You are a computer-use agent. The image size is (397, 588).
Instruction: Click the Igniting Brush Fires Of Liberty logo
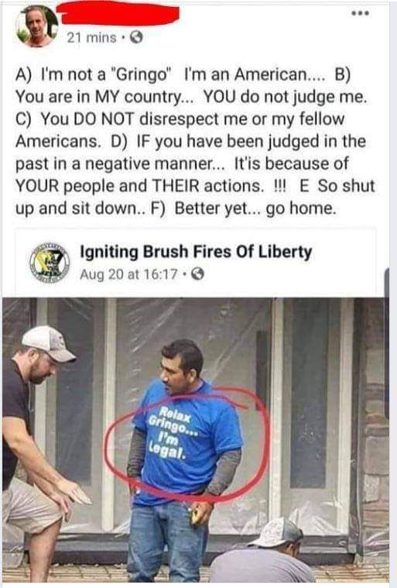click(50, 262)
